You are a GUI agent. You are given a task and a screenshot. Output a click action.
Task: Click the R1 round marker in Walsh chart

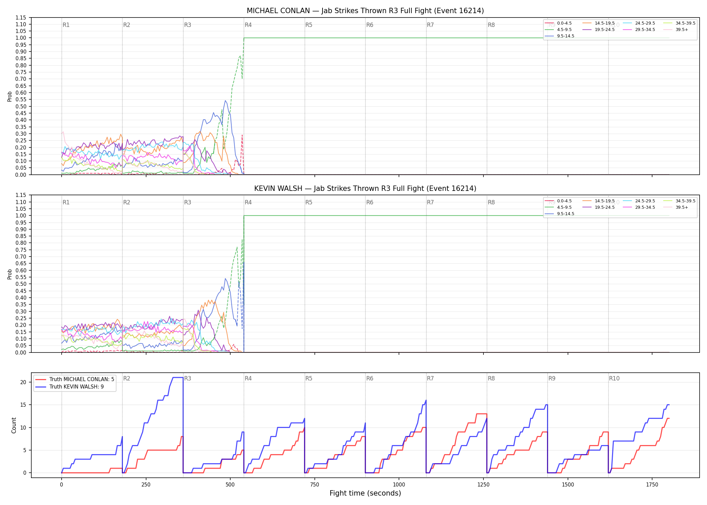pos(66,202)
